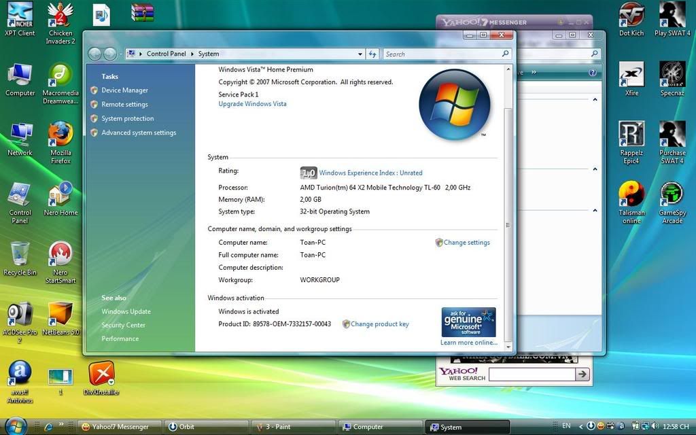Launch Chicken Invaders 2 from the desktop
Viewport: 696px width, 435px height.
(x=60, y=23)
